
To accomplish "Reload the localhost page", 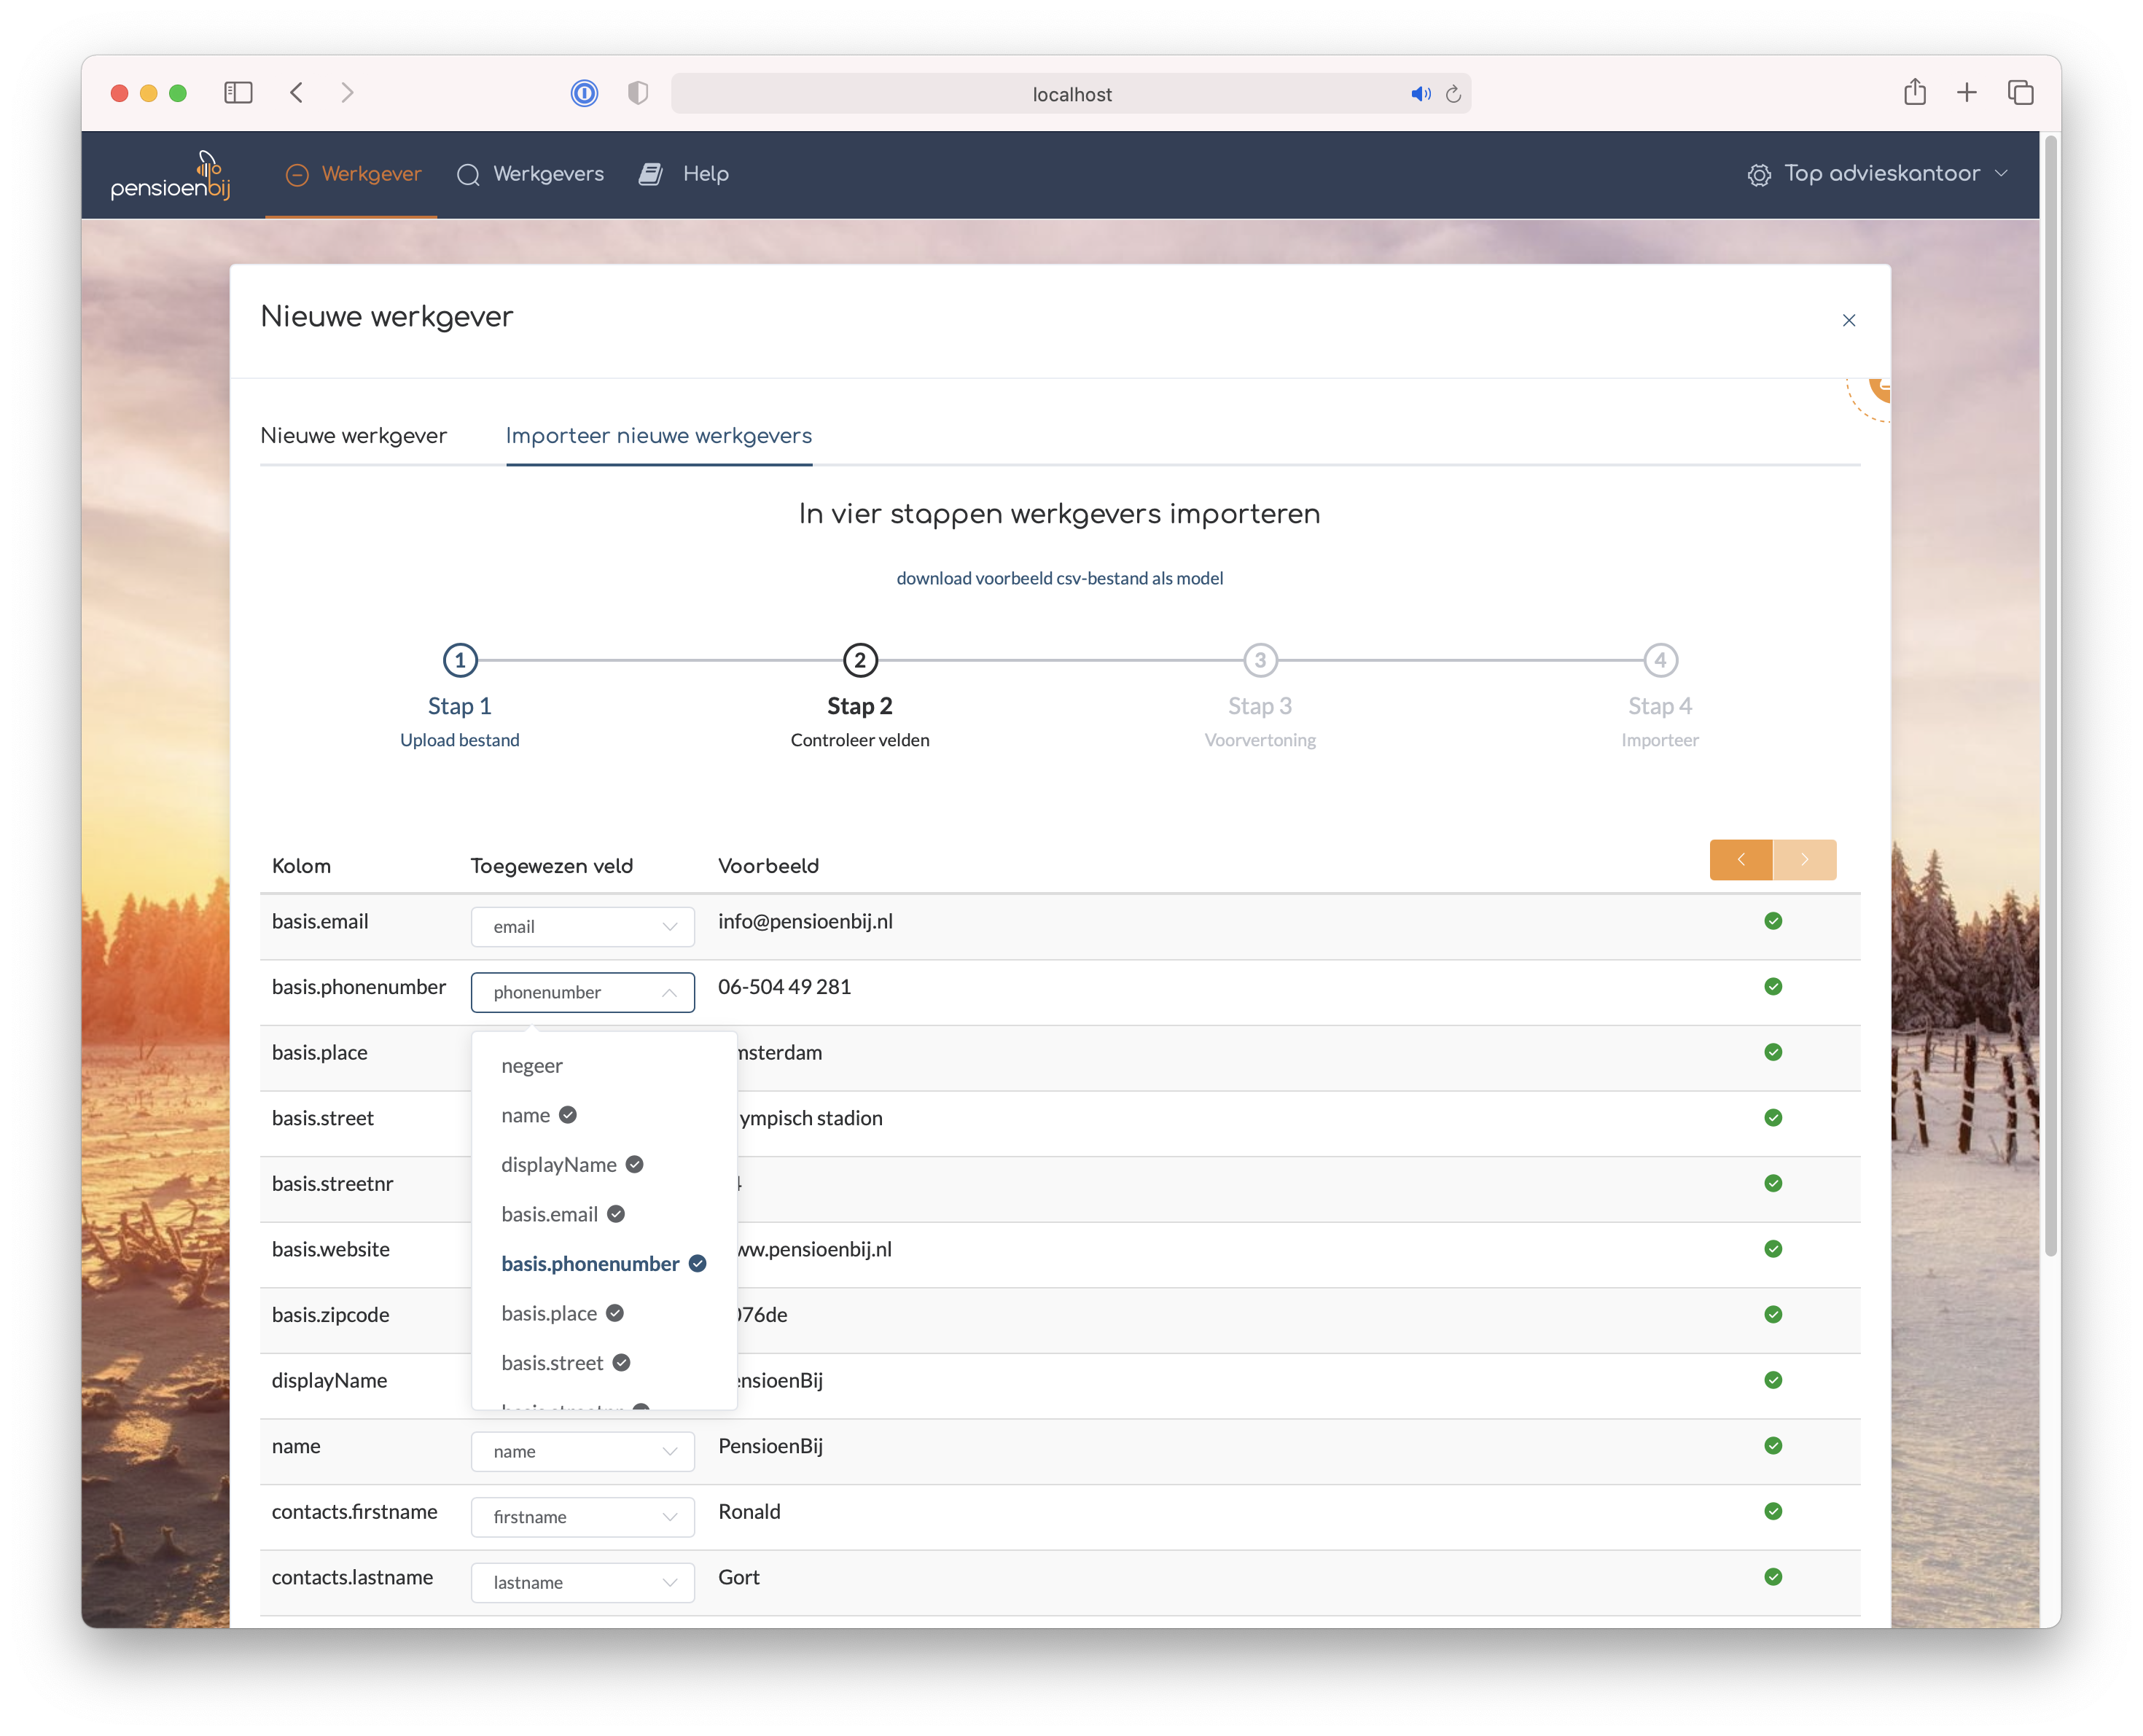I will coord(1453,94).
